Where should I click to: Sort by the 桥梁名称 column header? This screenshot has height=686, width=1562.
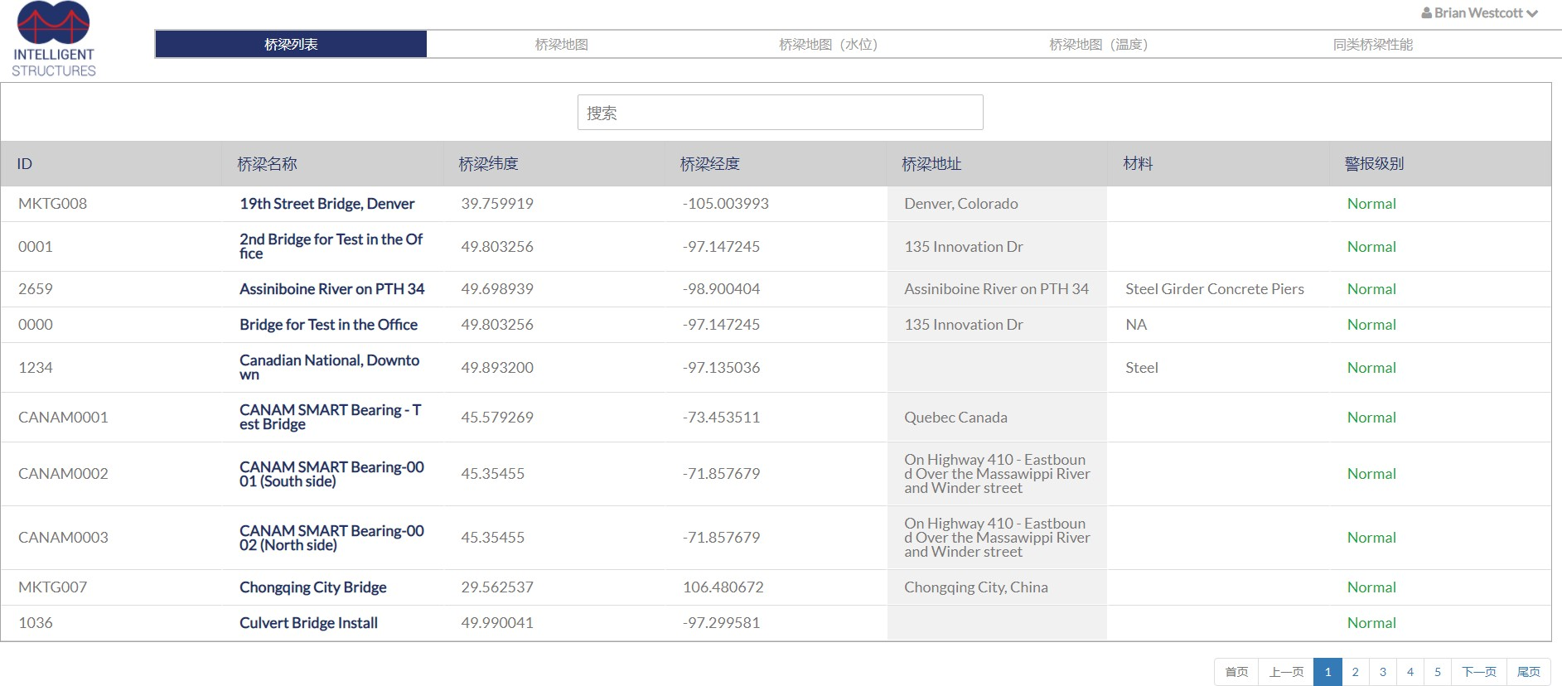pyautogui.click(x=267, y=164)
